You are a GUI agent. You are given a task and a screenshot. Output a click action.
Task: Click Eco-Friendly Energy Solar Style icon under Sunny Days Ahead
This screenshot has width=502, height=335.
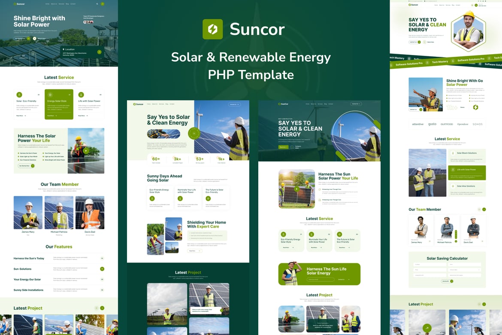pos(152,199)
